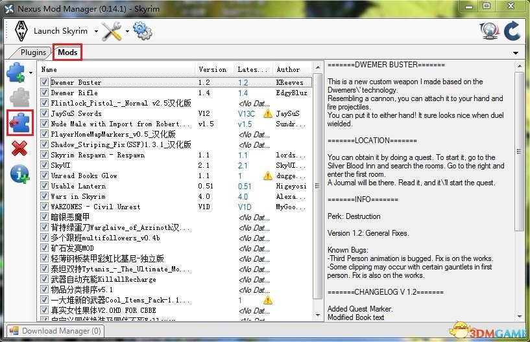
Task: Click the Download Manager tab icon
Action: pyautogui.click(x=14, y=331)
